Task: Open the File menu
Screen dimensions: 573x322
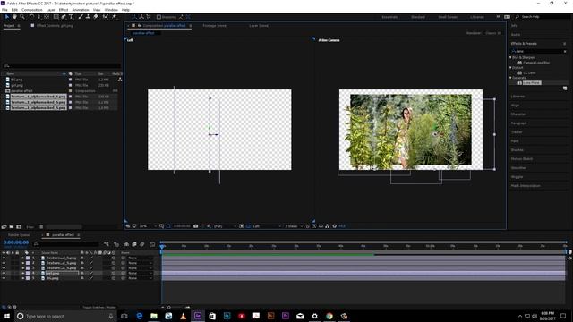Action: pos(4,10)
